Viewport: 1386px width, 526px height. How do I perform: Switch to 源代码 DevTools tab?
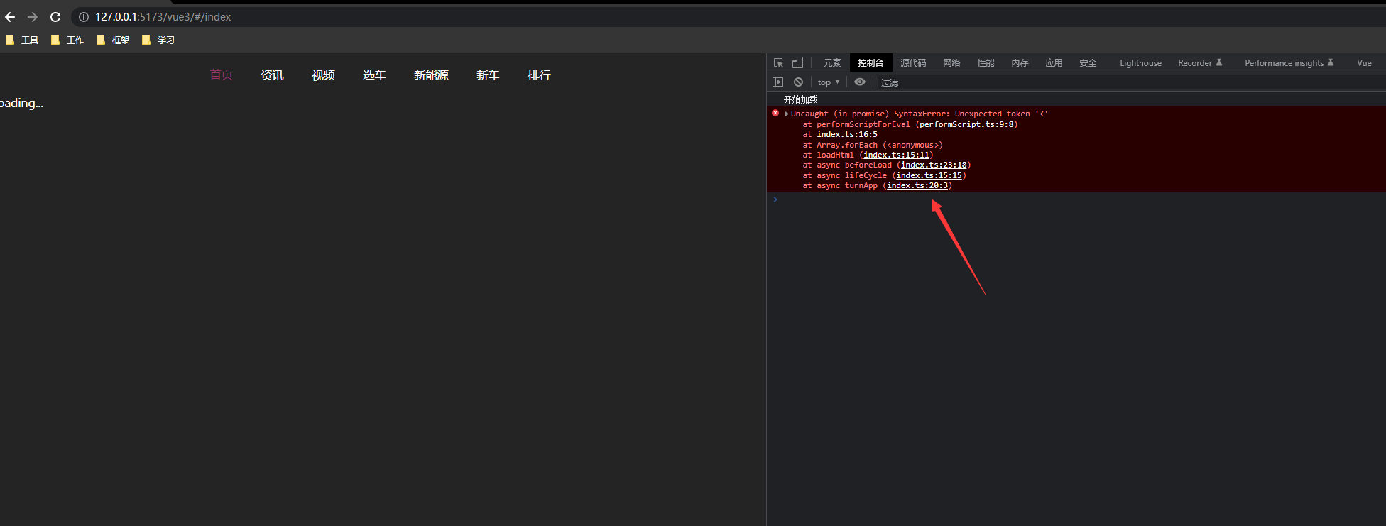tap(913, 63)
